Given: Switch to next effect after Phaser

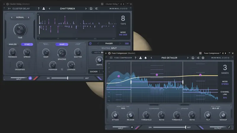Looking at the screenshot, I should pos(120,43).
